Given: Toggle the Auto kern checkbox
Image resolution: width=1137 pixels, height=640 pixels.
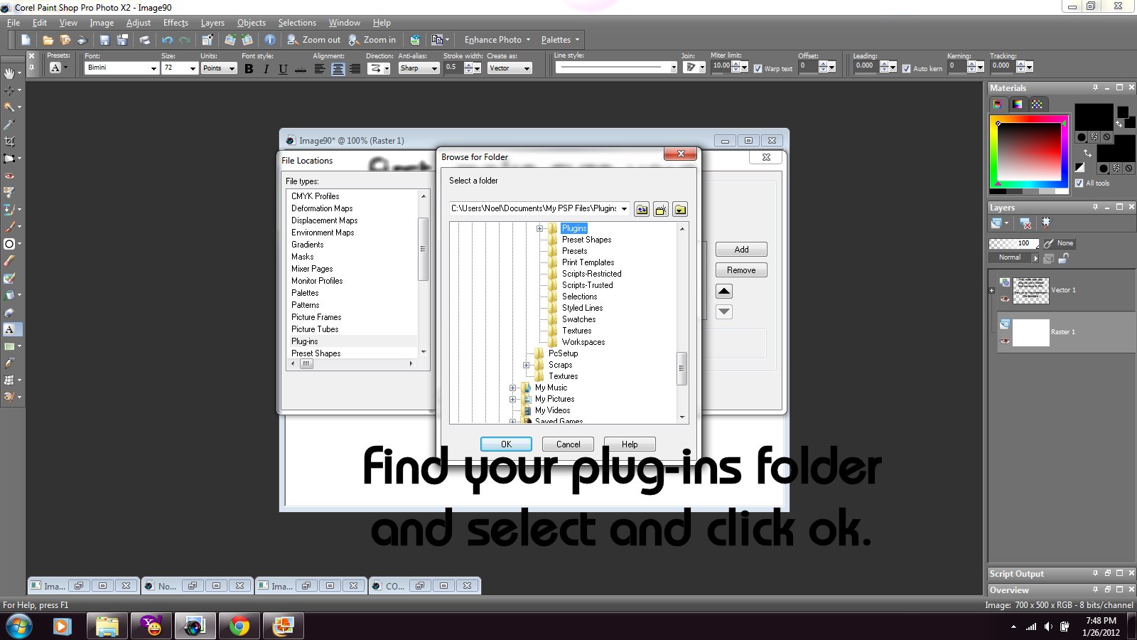Looking at the screenshot, I should click(906, 69).
